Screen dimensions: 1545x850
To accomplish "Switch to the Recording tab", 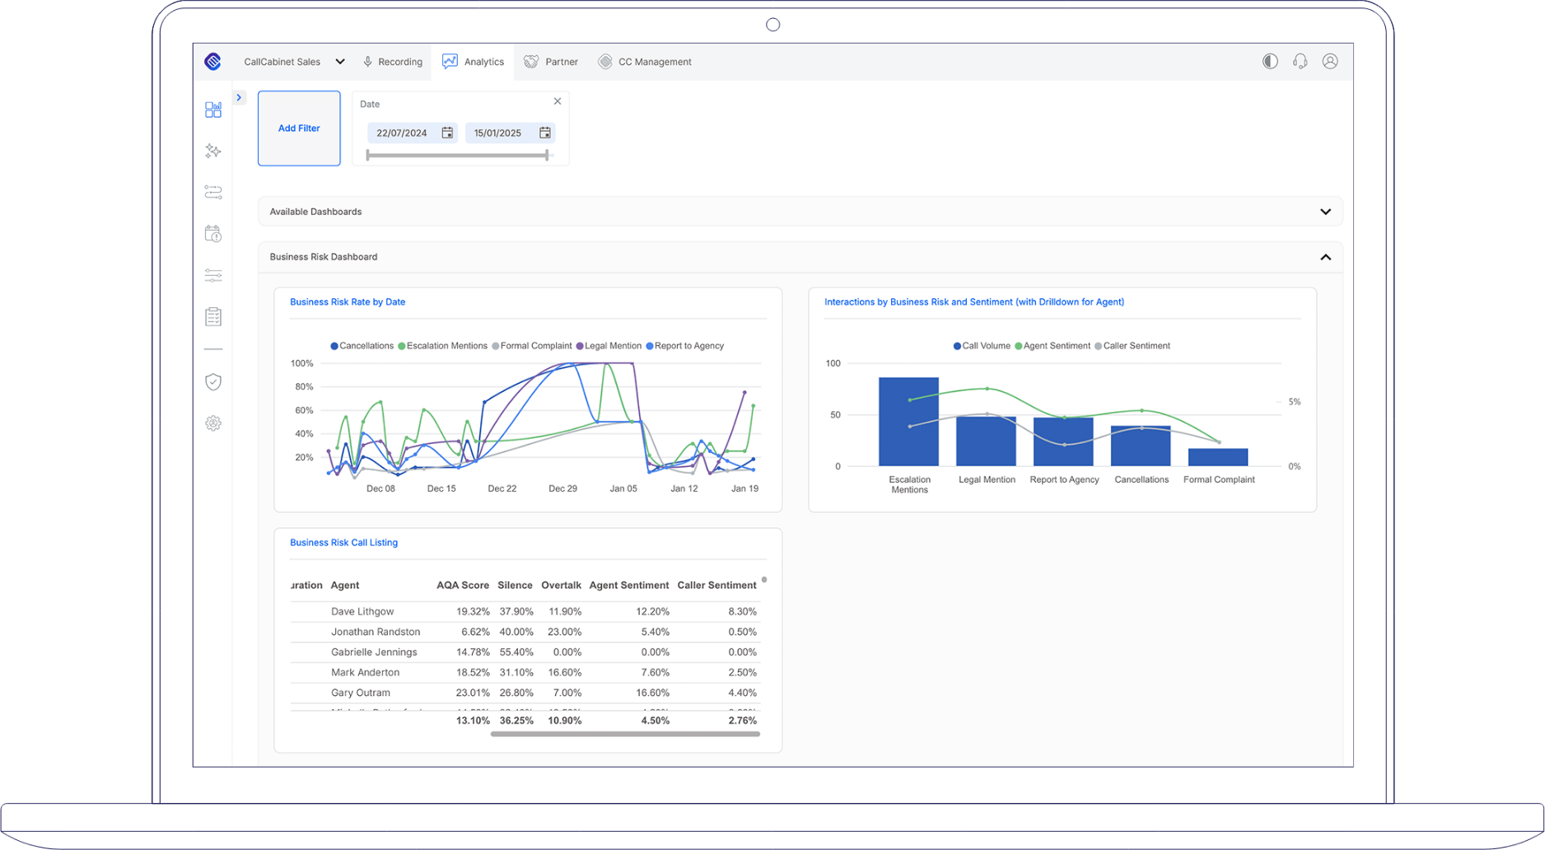I will pos(393,61).
